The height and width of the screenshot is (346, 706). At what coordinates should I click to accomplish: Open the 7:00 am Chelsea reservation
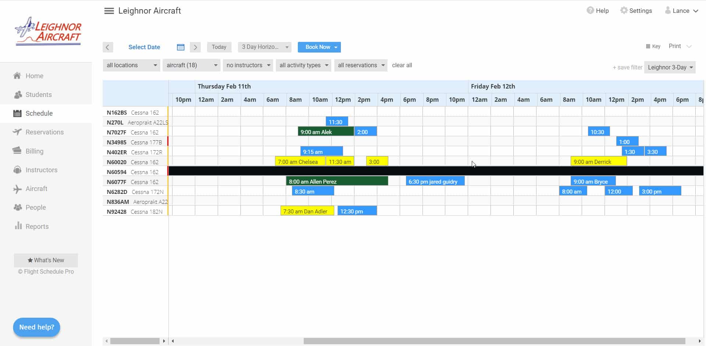pyautogui.click(x=300, y=162)
